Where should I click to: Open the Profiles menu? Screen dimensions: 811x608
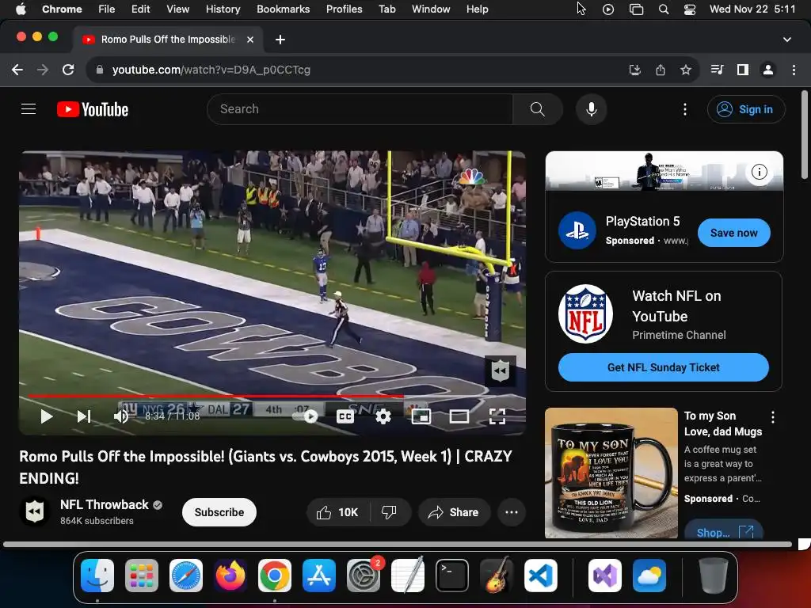point(345,9)
